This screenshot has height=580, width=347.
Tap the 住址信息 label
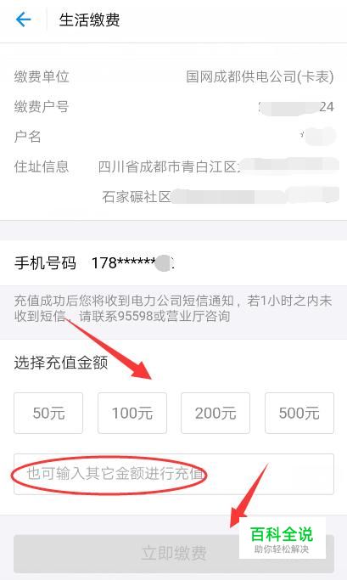42,166
